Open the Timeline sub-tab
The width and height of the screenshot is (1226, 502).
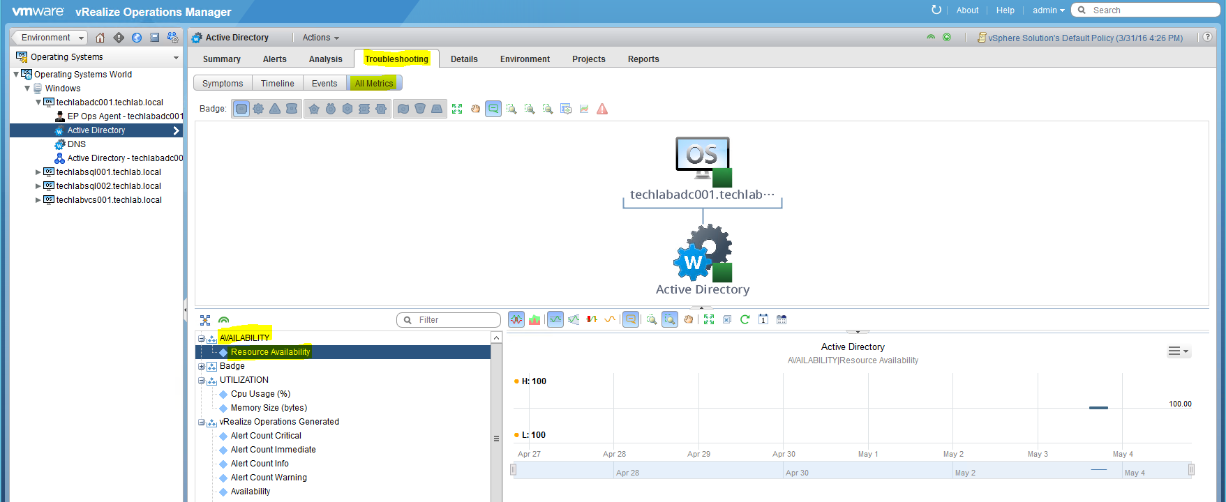pos(278,84)
